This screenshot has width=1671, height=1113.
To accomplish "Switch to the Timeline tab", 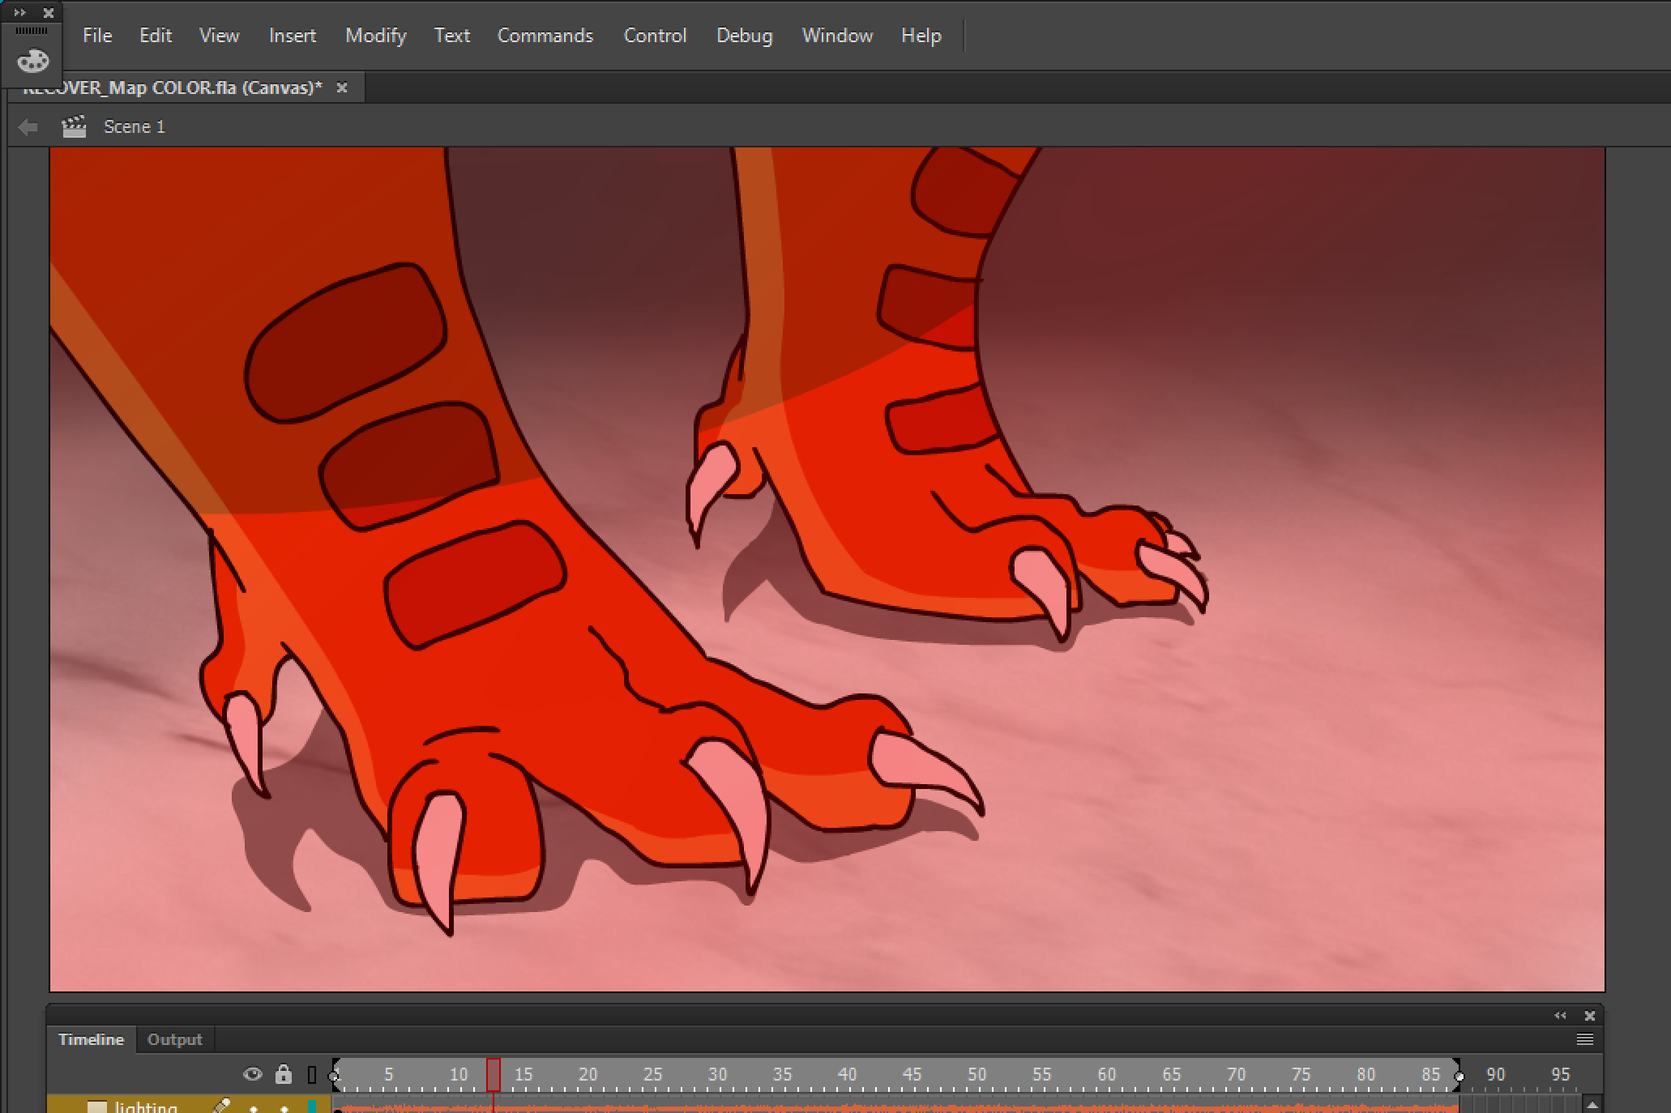I will coord(91,1039).
